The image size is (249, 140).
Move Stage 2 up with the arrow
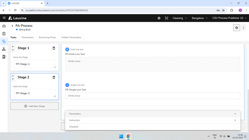point(13,76)
